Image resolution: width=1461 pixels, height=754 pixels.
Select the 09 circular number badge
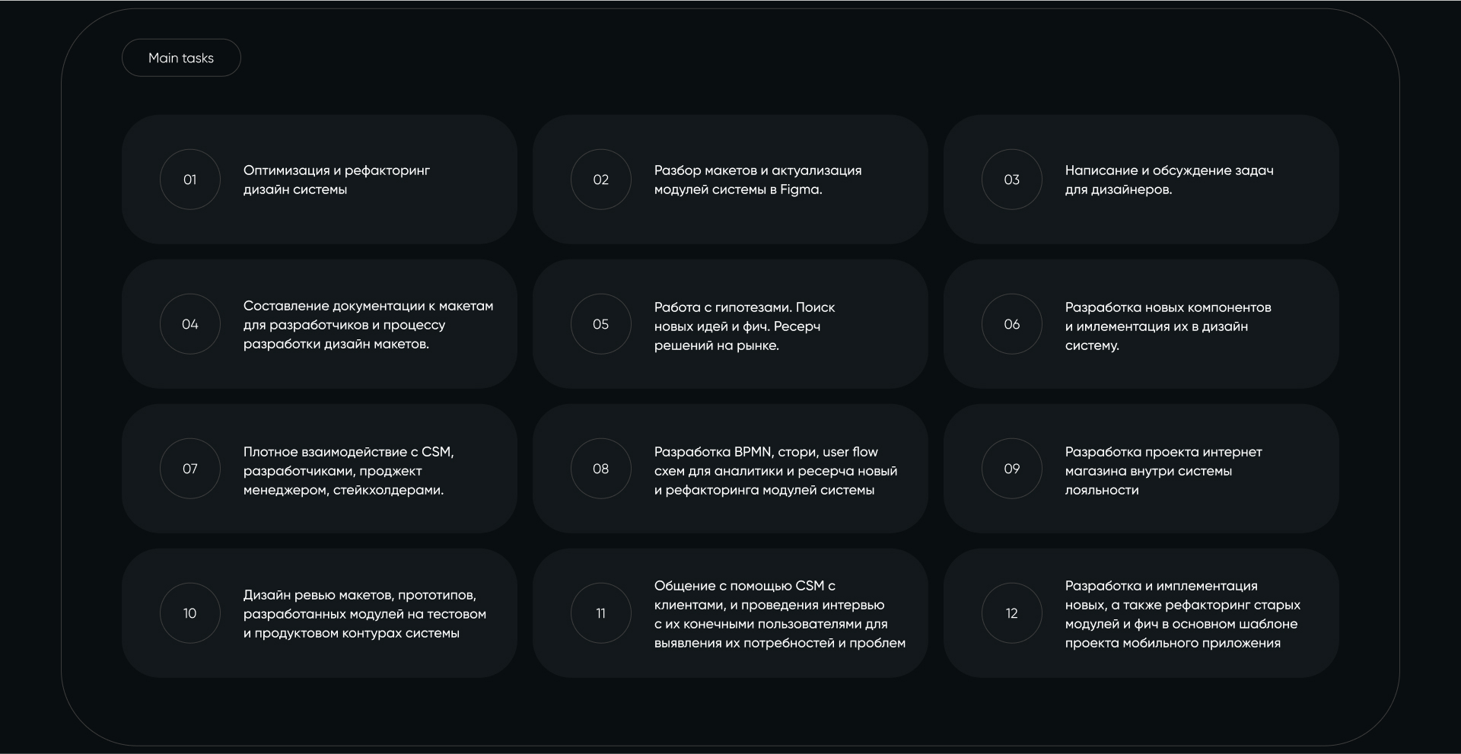click(x=1012, y=469)
